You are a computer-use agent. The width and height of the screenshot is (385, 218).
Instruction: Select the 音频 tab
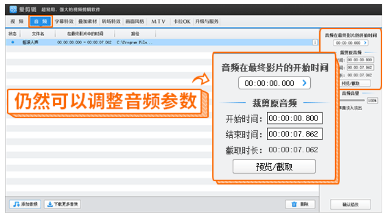pyautogui.click(x=41, y=21)
